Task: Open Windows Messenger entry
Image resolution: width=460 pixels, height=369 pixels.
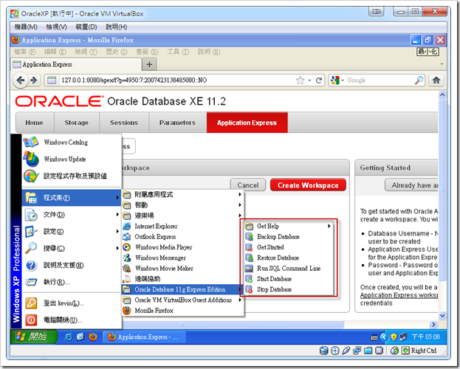Action: 182,258
